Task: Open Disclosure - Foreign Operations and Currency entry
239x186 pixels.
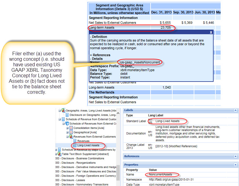Action: [x=86, y=176]
